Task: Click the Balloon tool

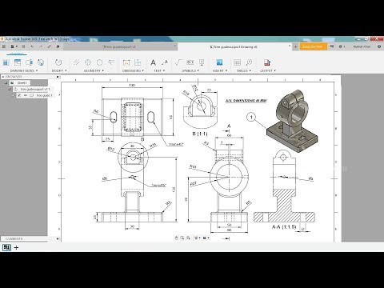Action: (x=249, y=62)
